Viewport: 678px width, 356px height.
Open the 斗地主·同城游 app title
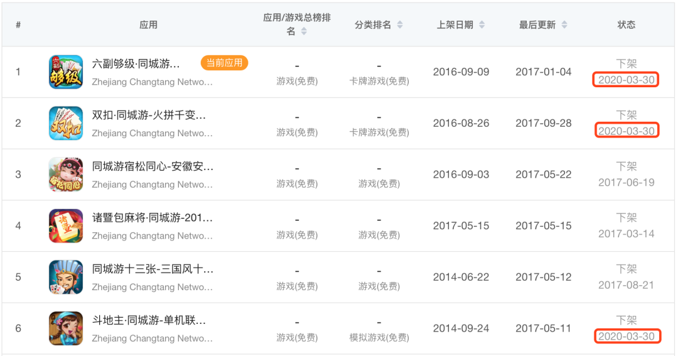tap(149, 321)
